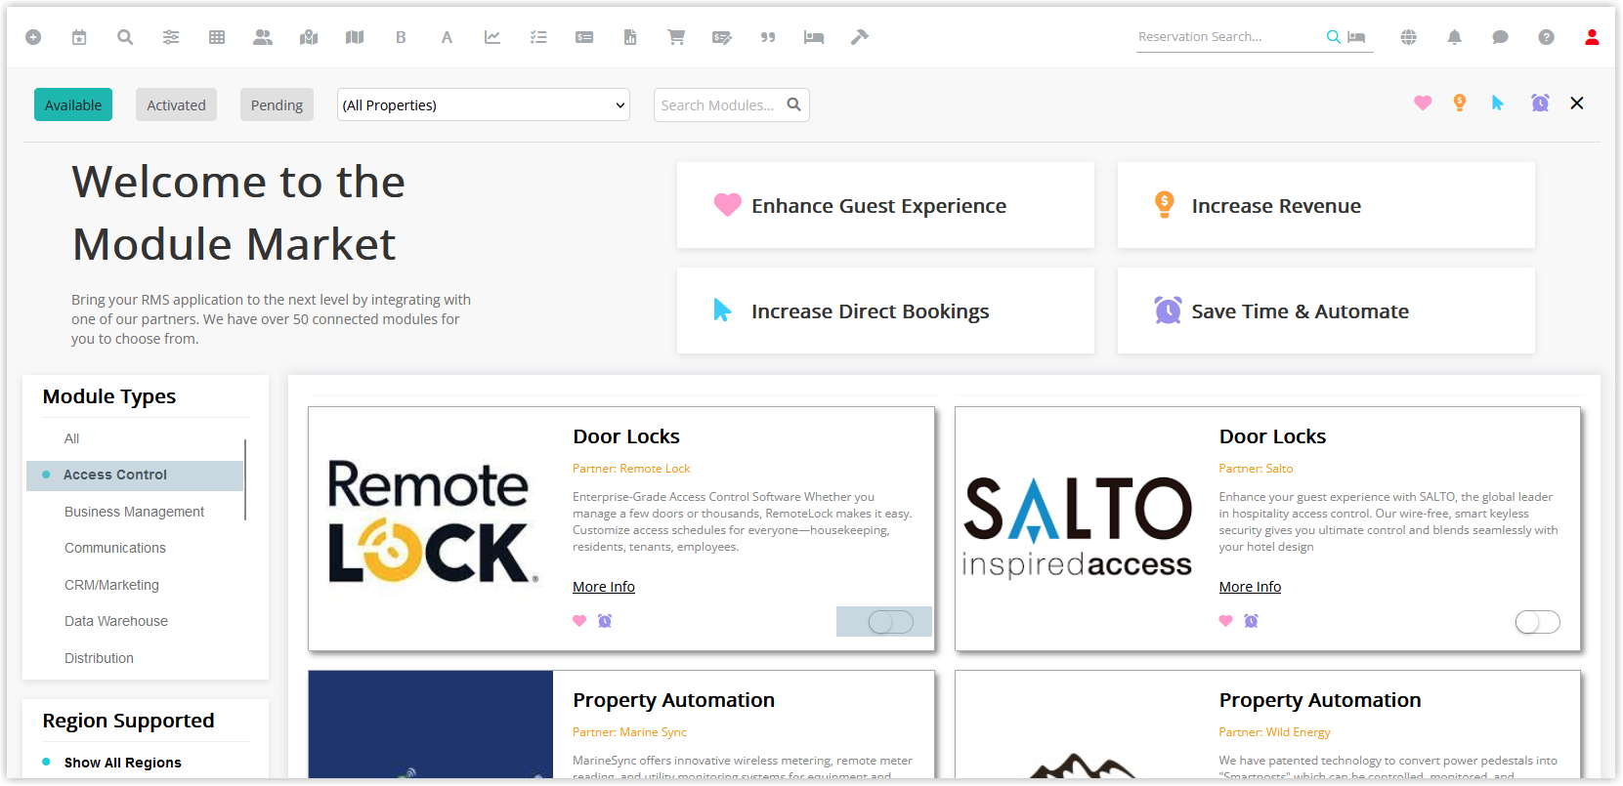This screenshot has height=786, width=1623.
Task: Click the Save Time & Automate card
Action: pyautogui.click(x=1326, y=310)
